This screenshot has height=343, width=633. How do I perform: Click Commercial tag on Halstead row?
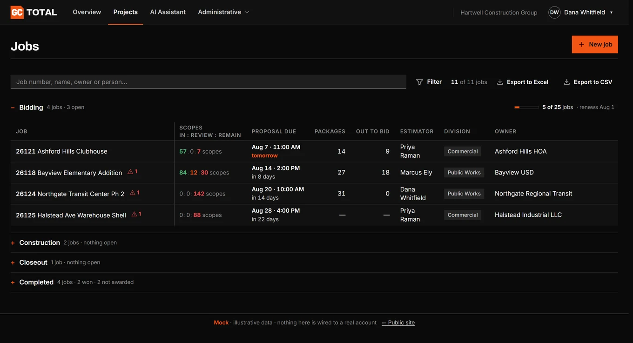click(x=463, y=215)
